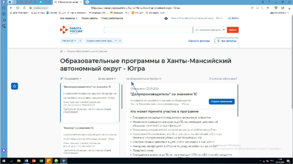Select the active Образовательные программы browser tab
This screenshot has height=164, width=293.
(x=68, y=2)
